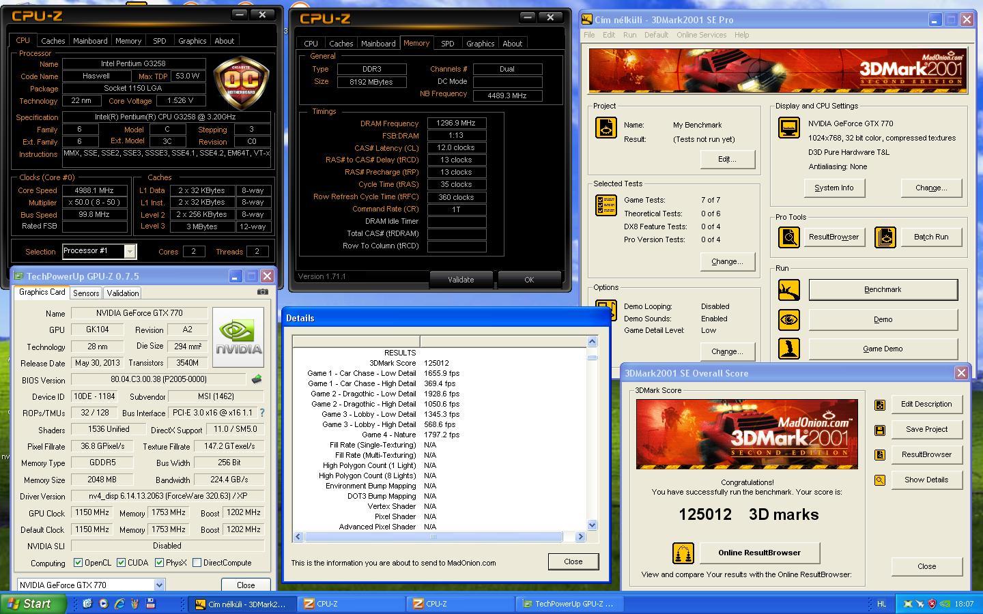This screenshot has height=614, width=983.
Task: Toggle the PhysX checkbox
Action: point(159,563)
